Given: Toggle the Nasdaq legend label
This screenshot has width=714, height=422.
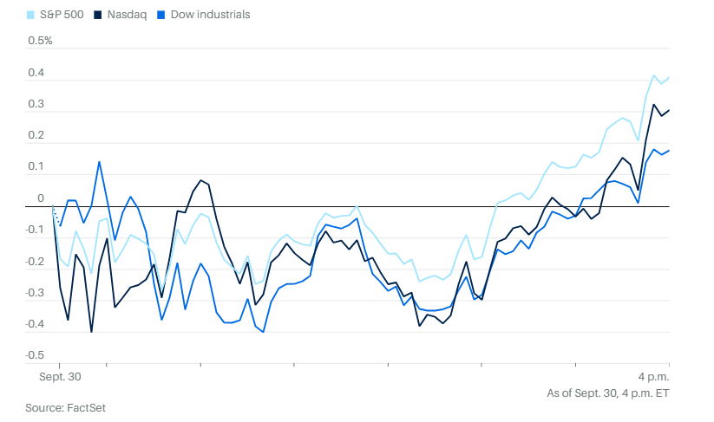Looking at the screenshot, I should point(127,15).
